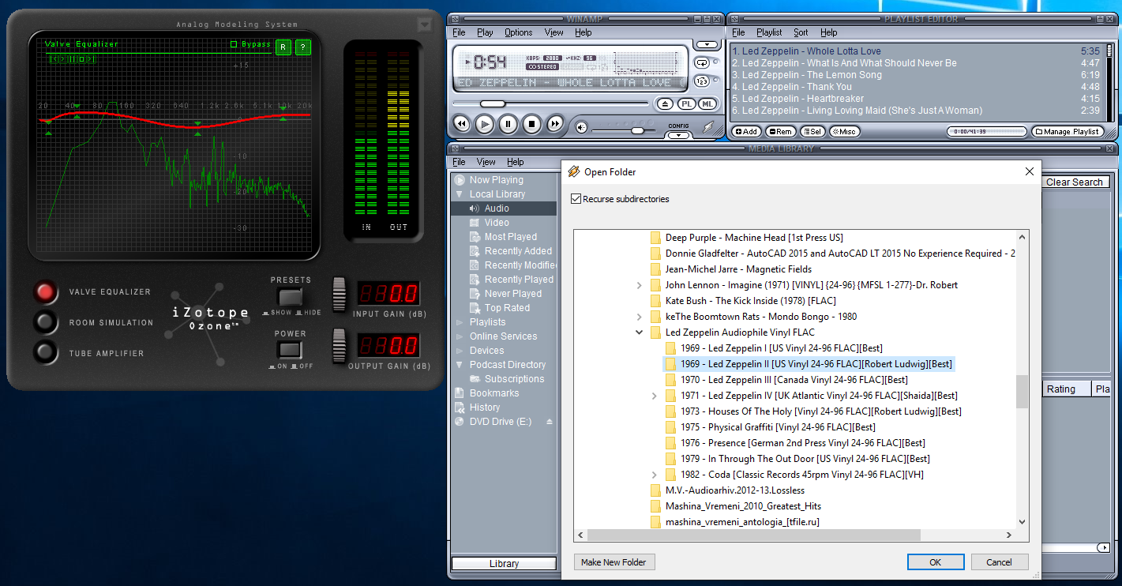The width and height of the screenshot is (1122, 586).
Task: Expand the John Lennon - Imagine folder
Action: pos(640,285)
